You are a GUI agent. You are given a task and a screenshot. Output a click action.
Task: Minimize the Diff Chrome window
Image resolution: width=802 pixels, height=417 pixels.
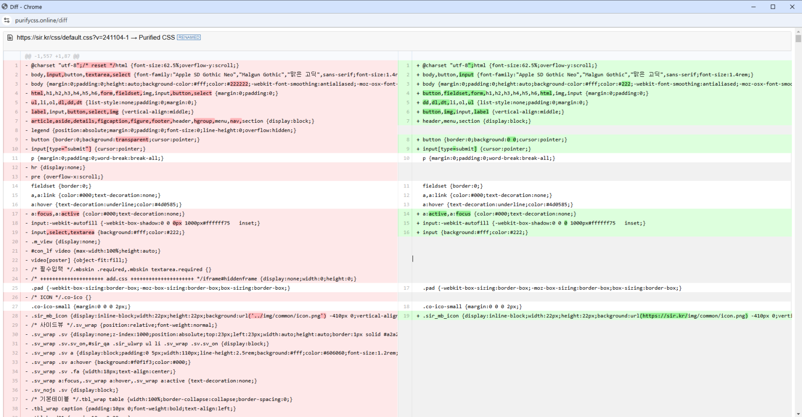pos(753,7)
